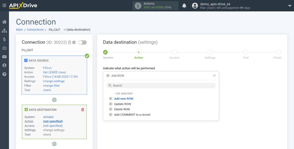The width and height of the screenshot is (294, 149).
Task: Open the user profile sidebar icon
Action: click(x=4, y=66)
